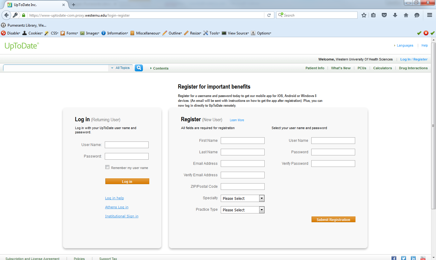Click the UpToDate search magnifier icon
This screenshot has height=260, width=436.
pos(139,68)
